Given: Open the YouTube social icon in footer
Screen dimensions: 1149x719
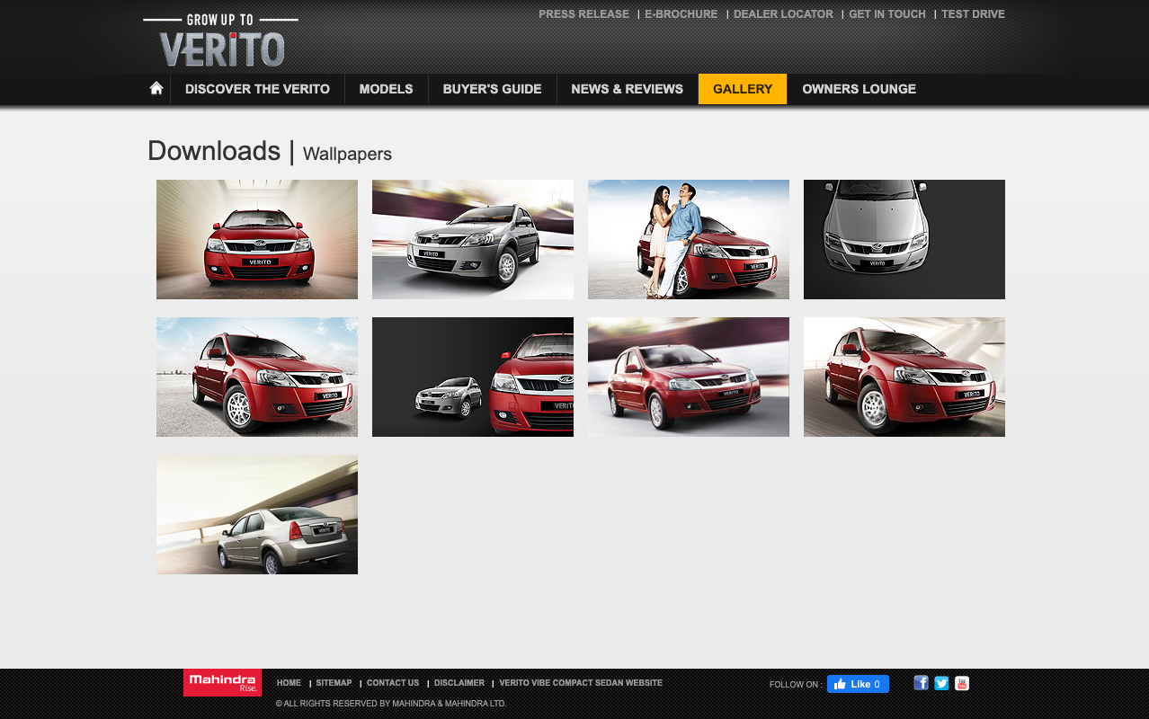Looking at the screenshot, I should pos(962,683).
